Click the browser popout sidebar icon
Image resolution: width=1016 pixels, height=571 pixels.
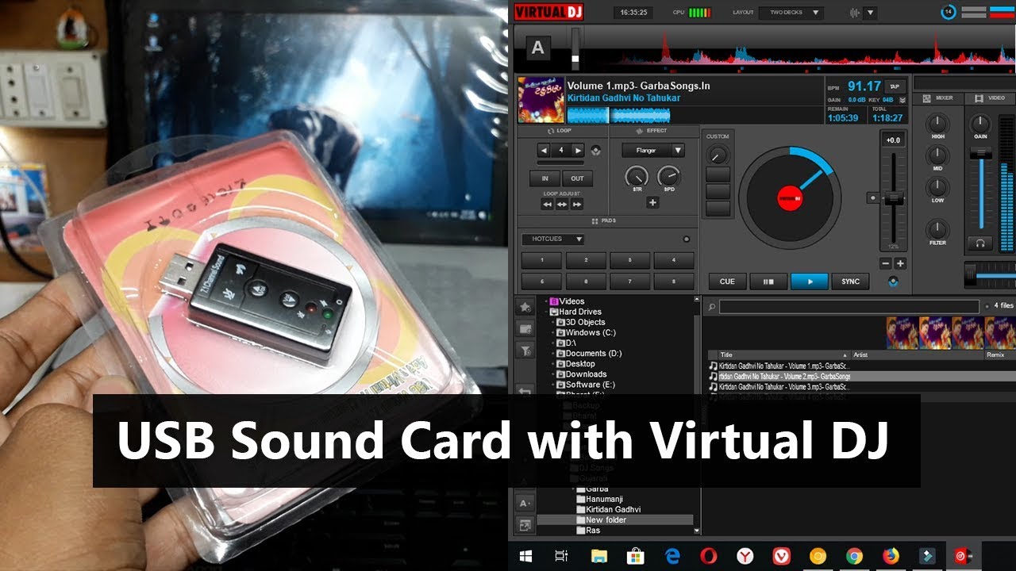click(x=525, y=524)
